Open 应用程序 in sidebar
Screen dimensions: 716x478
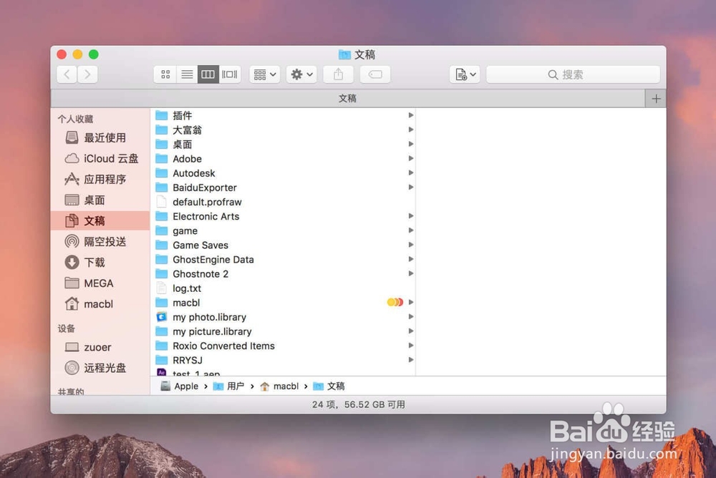pyautogui.click(x=100, y=179)
